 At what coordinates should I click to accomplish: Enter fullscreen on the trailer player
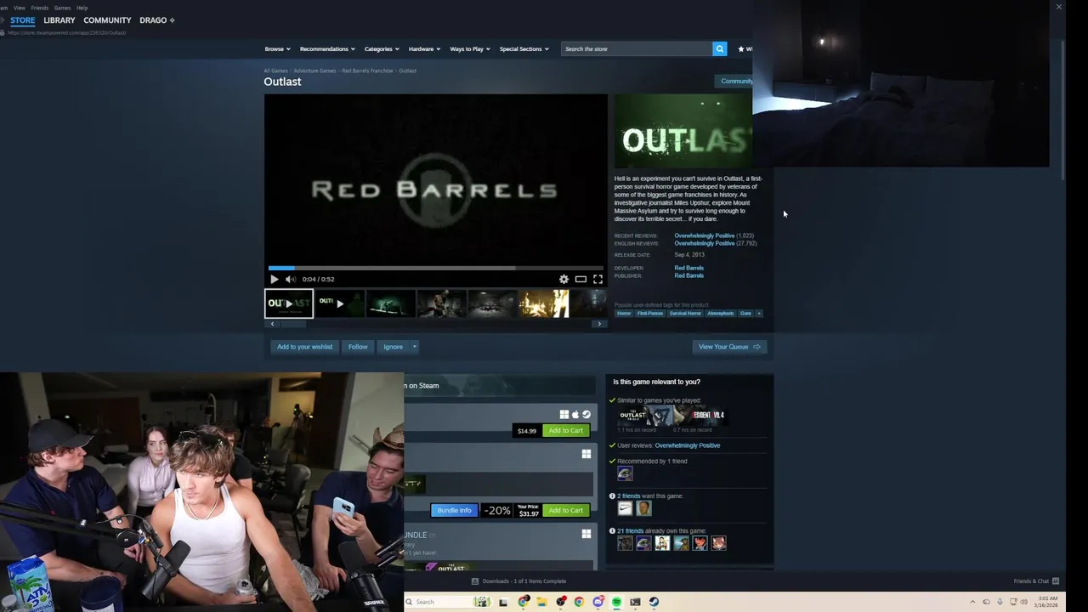598,279
